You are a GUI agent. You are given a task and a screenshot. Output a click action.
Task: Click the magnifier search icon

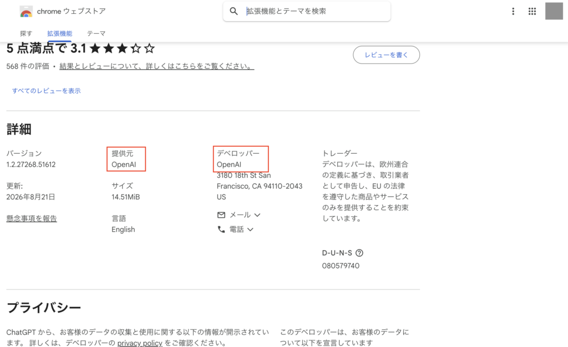234,11
